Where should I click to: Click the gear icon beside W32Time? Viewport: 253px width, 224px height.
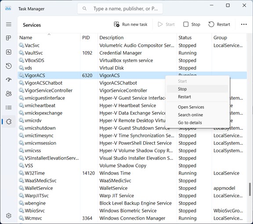[x=22, y=173]
